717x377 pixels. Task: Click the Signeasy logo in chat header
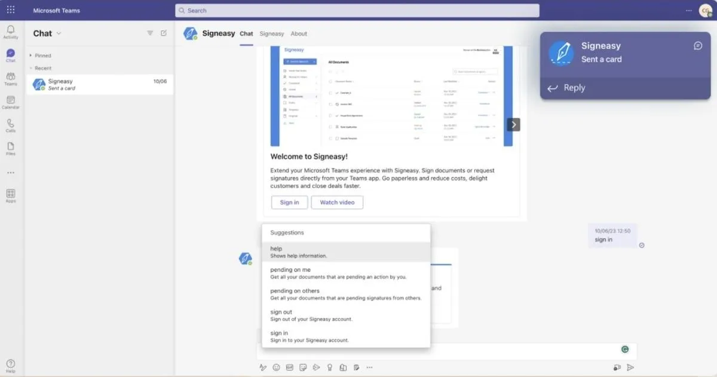coord(191,33)
